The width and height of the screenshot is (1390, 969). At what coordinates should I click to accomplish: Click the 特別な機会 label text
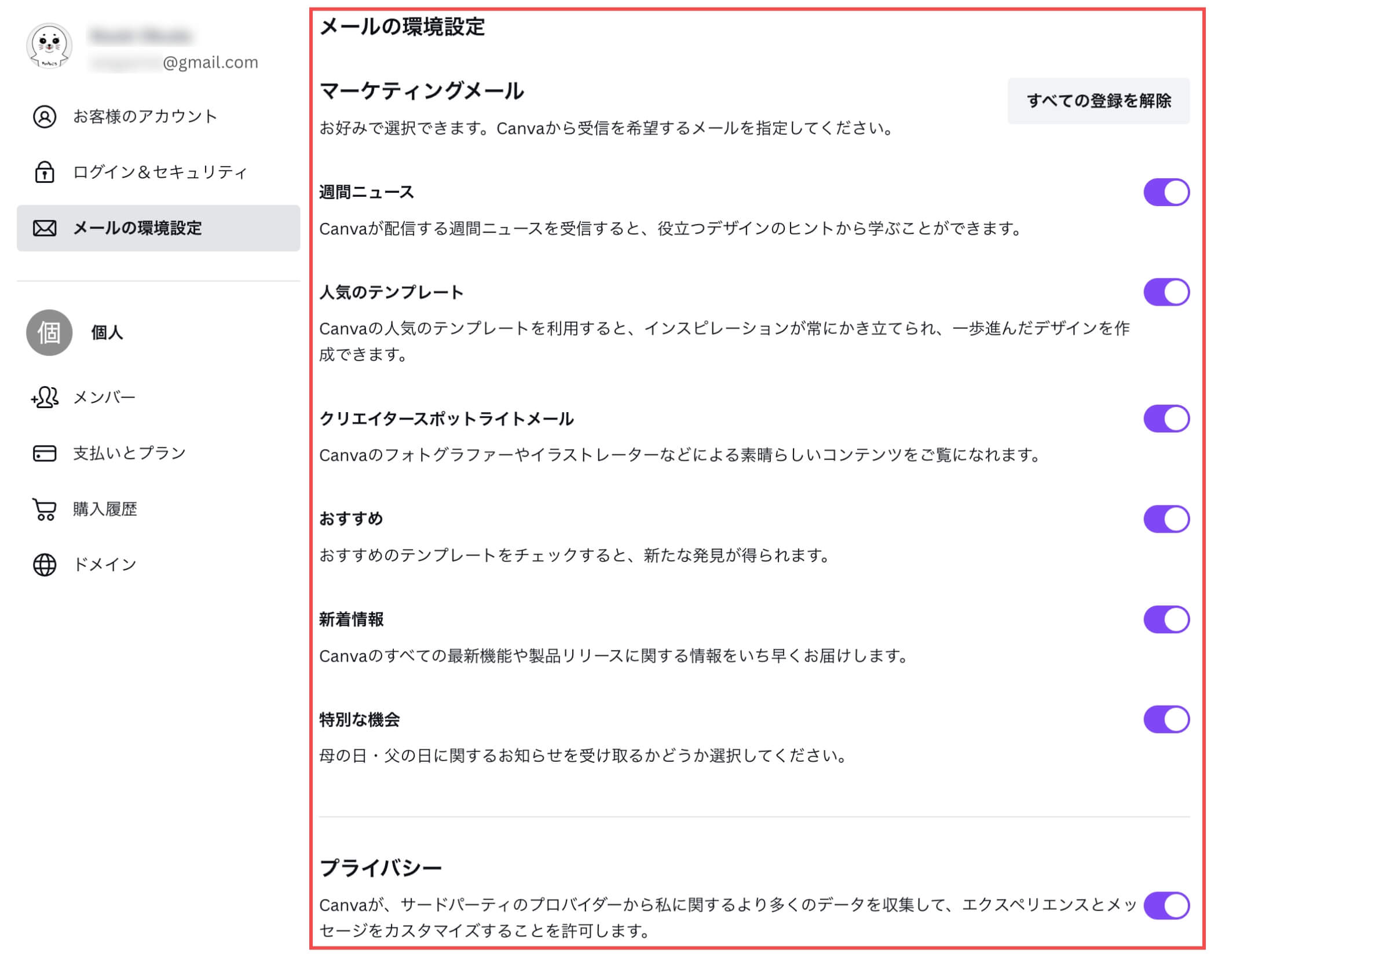[360, 720]
